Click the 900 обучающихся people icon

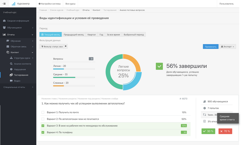coord(205,101)
